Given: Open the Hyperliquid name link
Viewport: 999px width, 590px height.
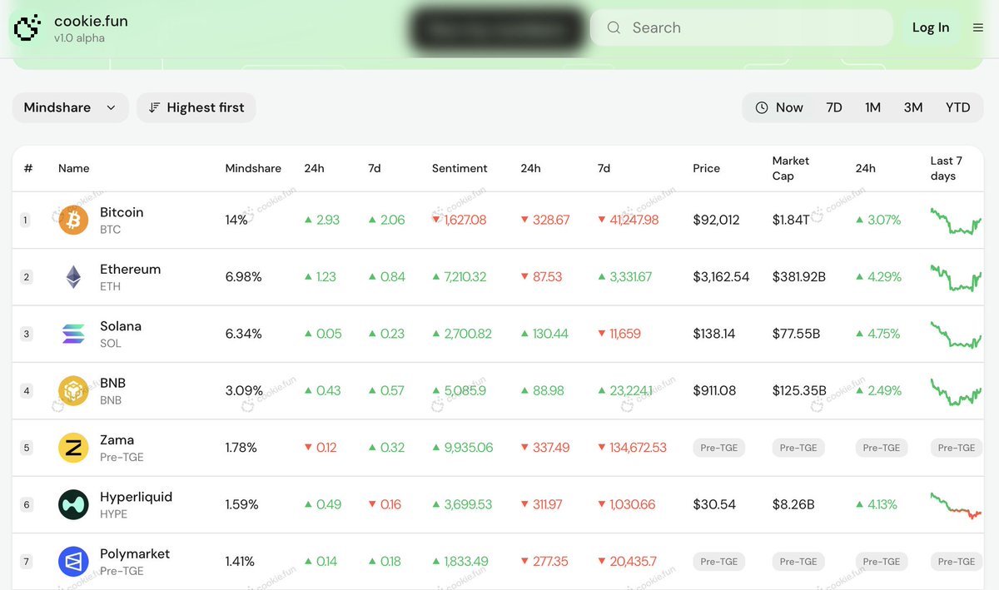Looking at the screenshot, I should click(136, 497).
